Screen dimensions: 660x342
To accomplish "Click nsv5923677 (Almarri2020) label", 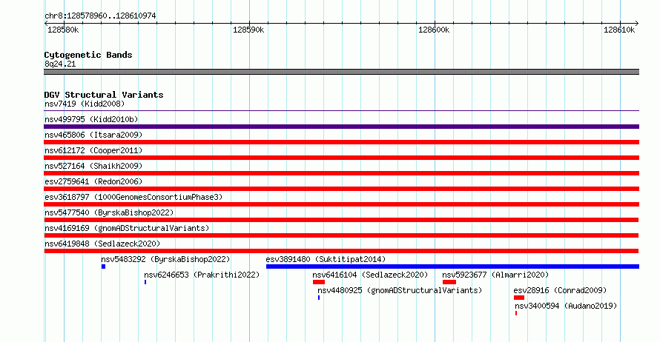I will (495, 275).
